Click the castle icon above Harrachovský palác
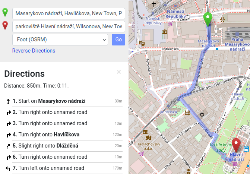Image resolution: width=250 pixels, height=174 pixels. point(145,132)
